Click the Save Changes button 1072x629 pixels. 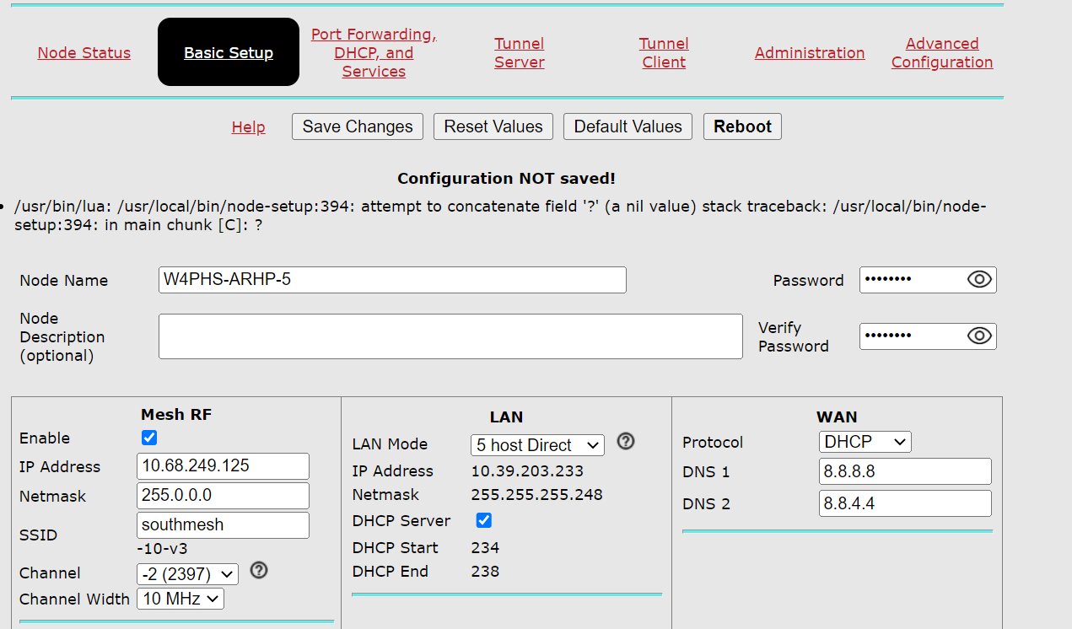[x=357, y=126]
